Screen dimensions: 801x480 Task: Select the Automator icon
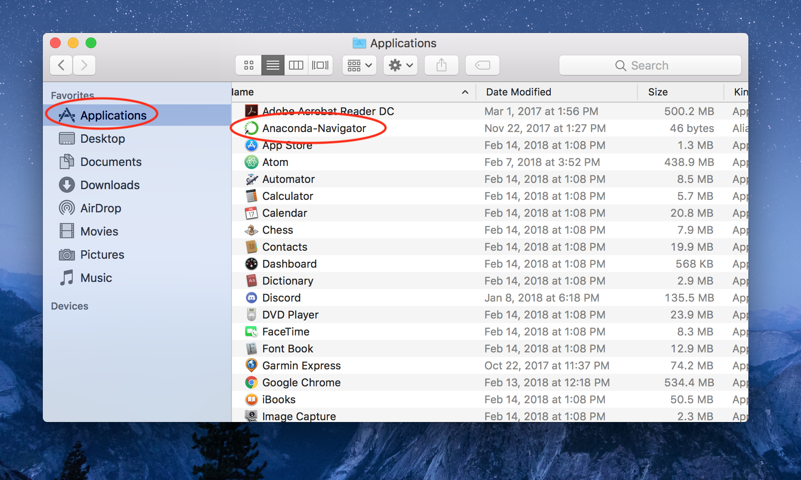pyautogui.click(x=252, y=179)
